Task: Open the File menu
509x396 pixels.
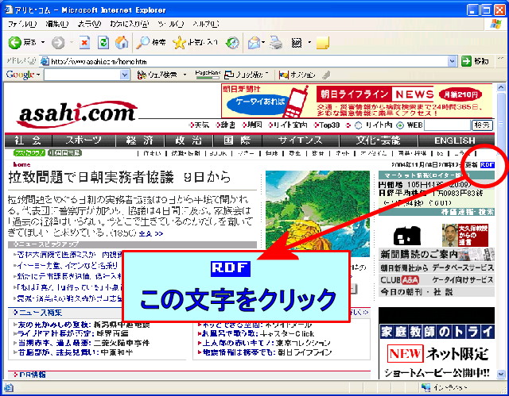Action: 22,24
